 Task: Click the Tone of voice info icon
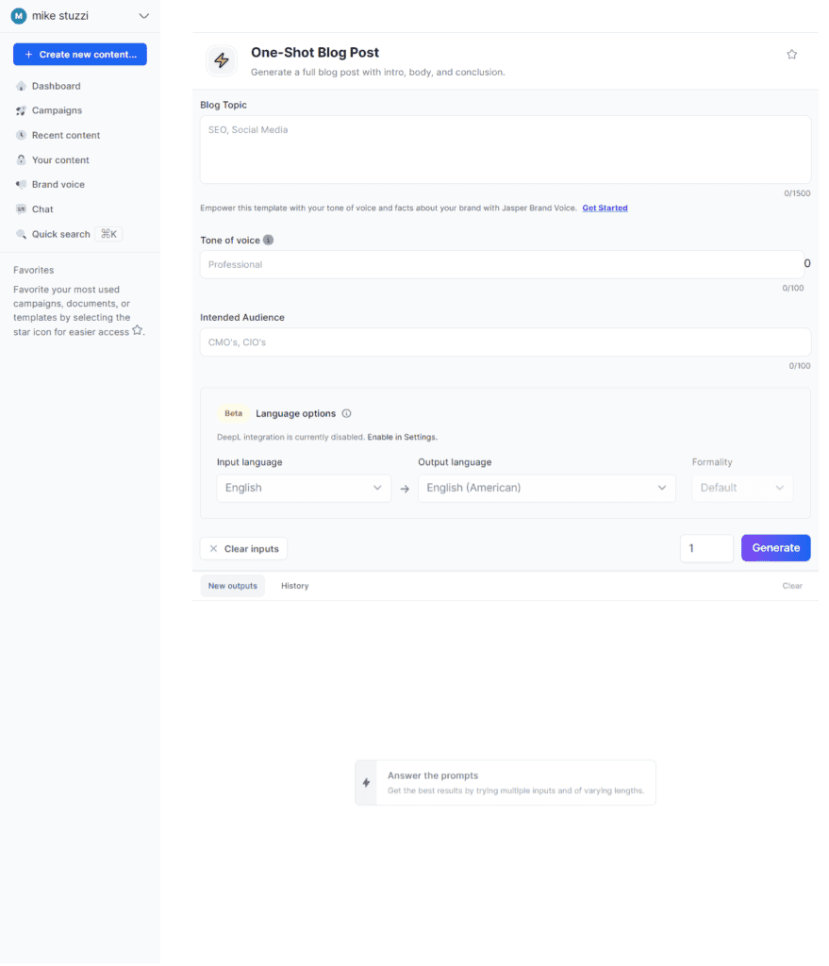tap(268, 241)
